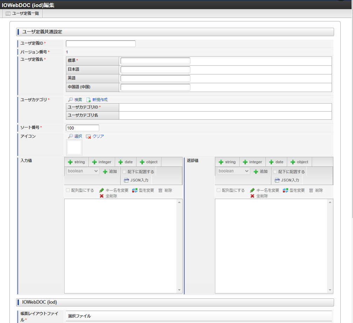Screen dimensions: 353x323
Task: Add an integer in the 入力値 panel
Action: click(102, 162)
